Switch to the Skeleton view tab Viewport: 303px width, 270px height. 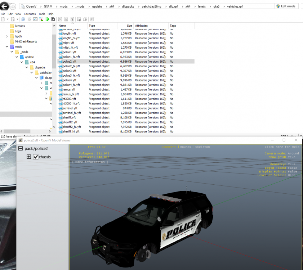(x=202, y=147)
